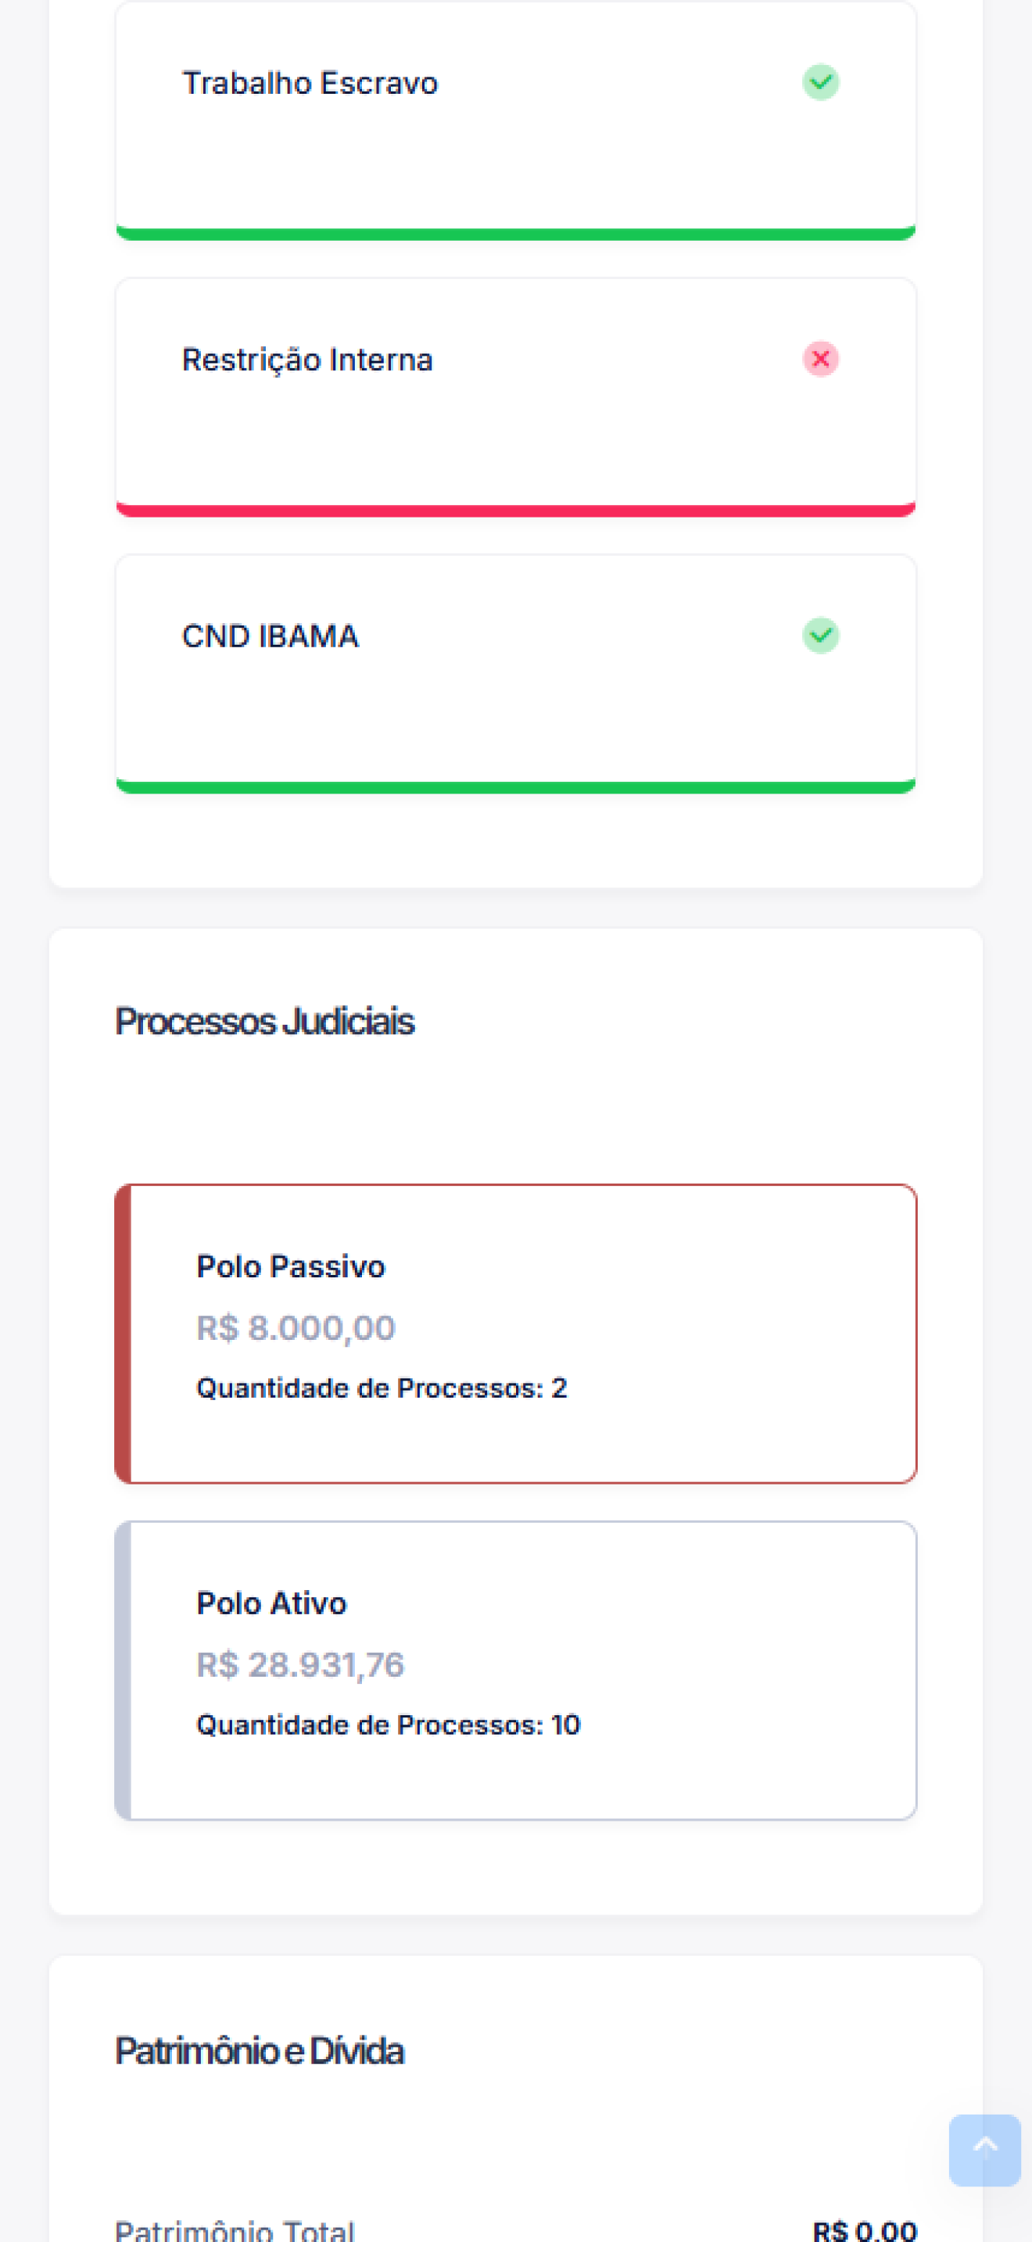Open the Trabalho Escravo card
This screenshot has width=1032, height=2242.
point(516,120)
